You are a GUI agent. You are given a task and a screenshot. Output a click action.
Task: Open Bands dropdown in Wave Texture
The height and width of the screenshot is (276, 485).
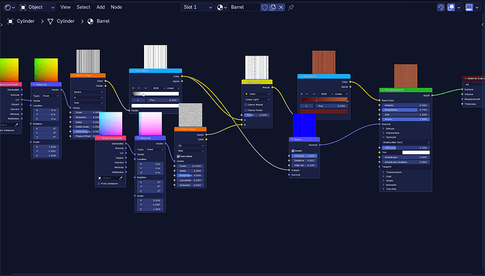point(88,92)
